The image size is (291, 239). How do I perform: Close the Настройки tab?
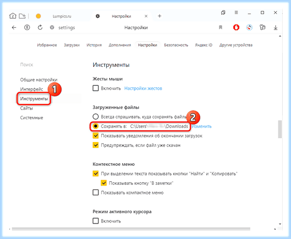pyautogui.click(x=146, y=16)
